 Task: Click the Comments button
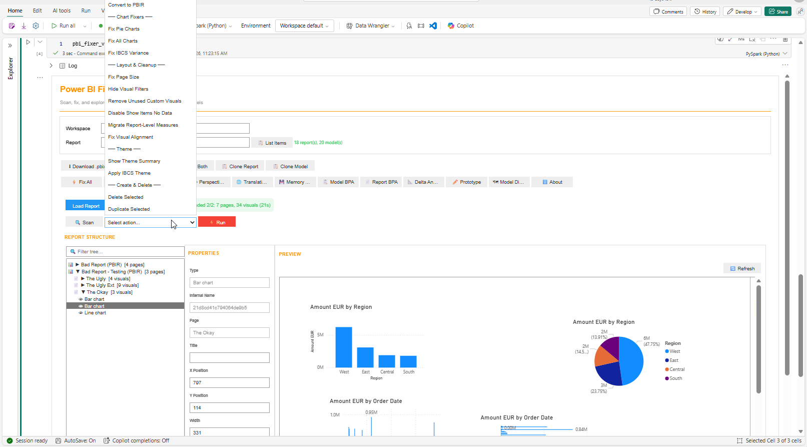668,12
